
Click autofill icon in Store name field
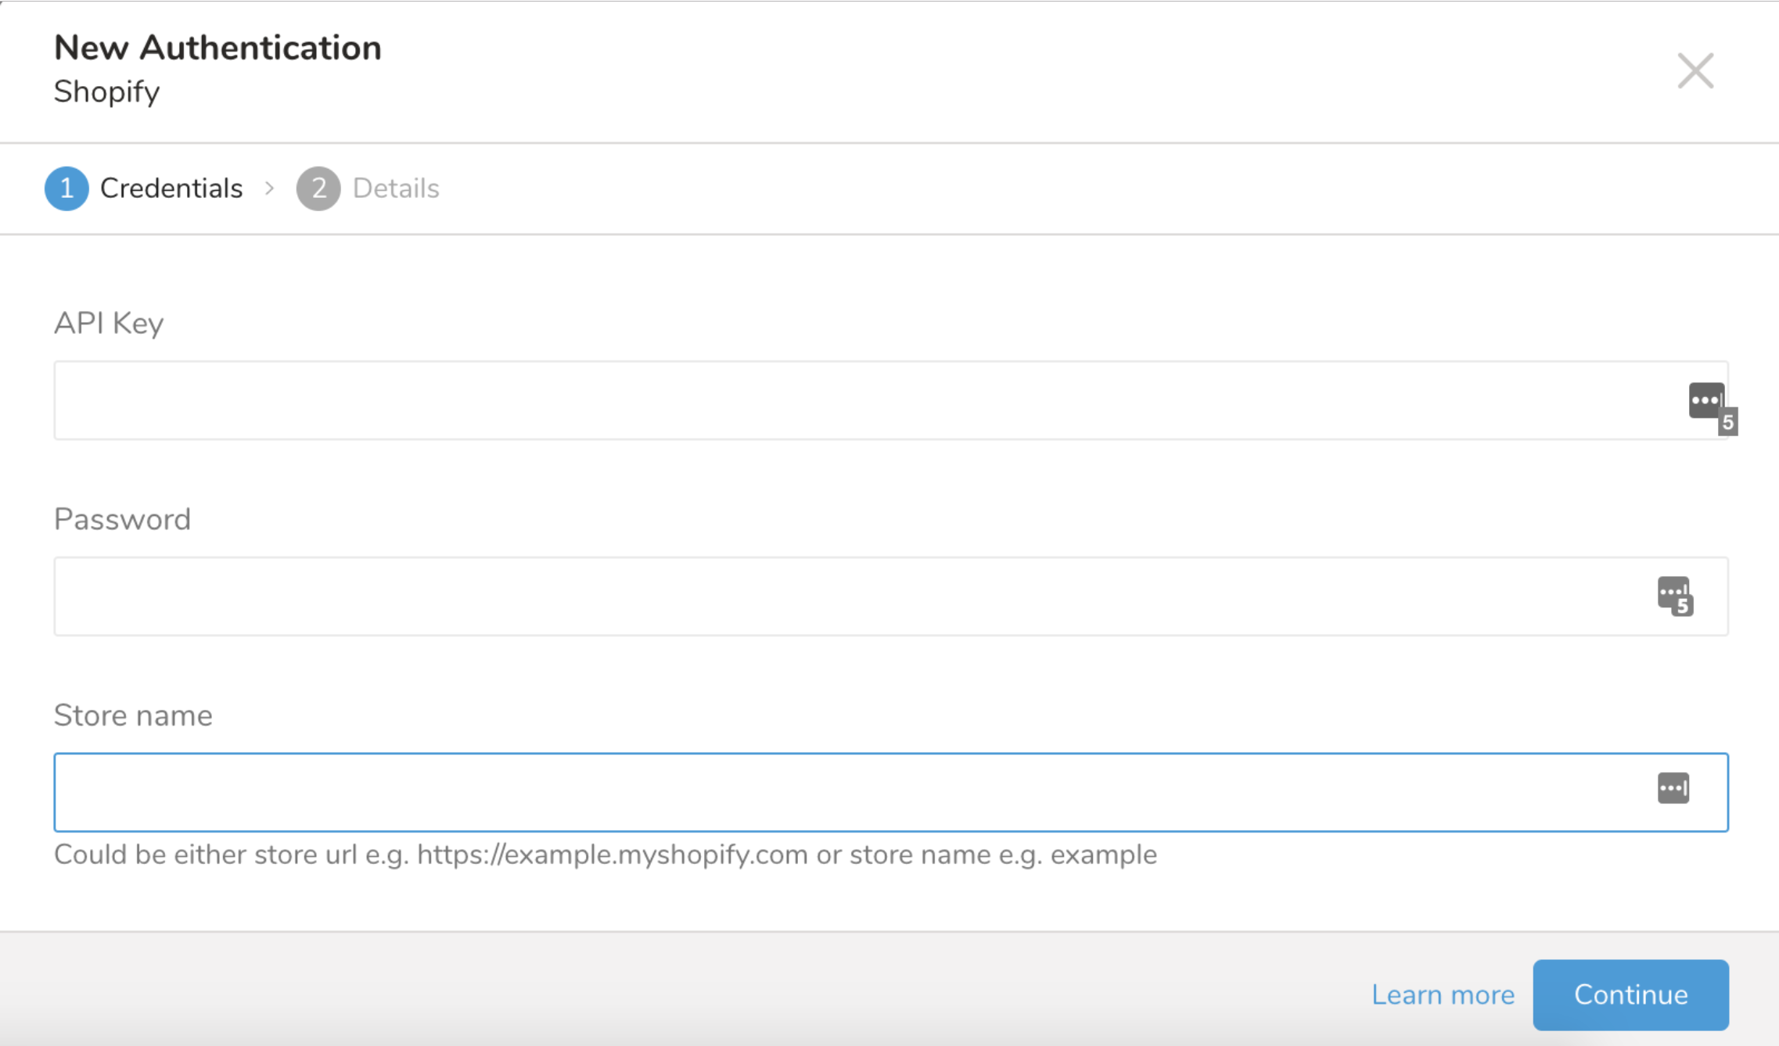1673,788
